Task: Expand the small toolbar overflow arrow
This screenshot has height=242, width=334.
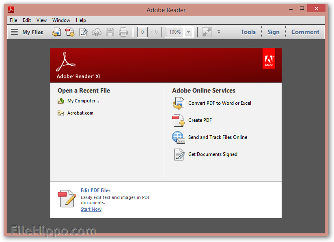Action: tap(219, 32)
